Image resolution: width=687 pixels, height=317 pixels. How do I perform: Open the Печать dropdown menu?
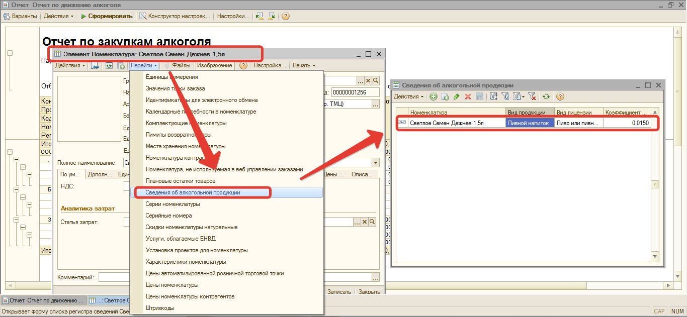(304, 65)
